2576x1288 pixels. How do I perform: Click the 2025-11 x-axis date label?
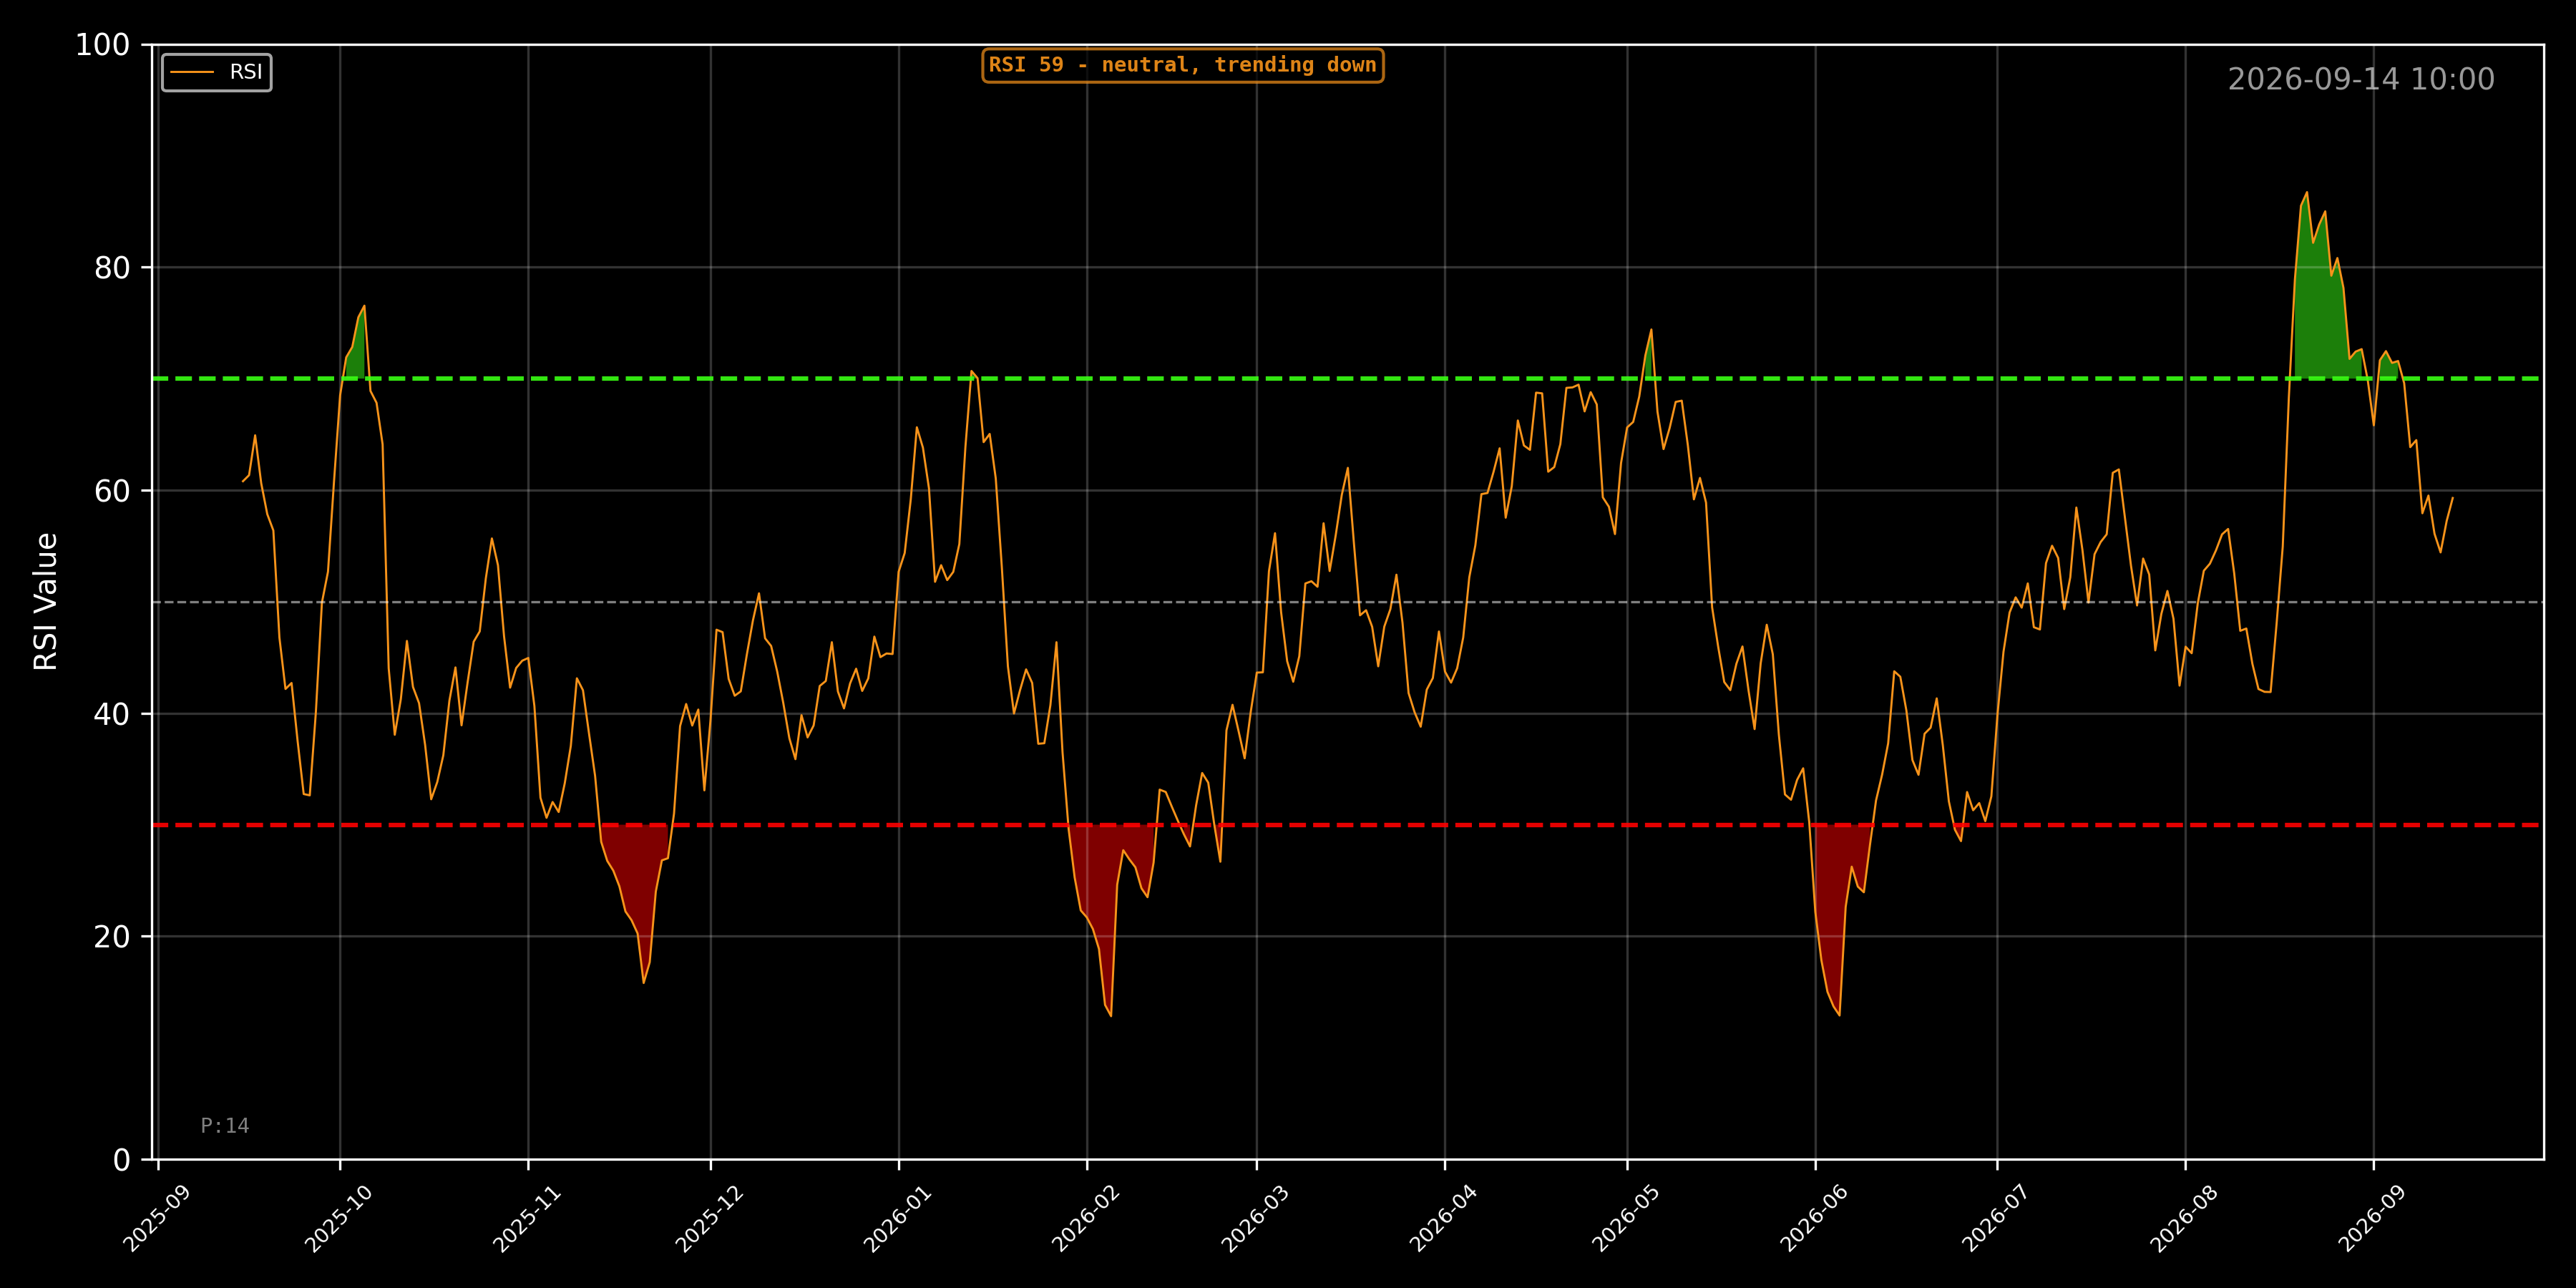527,1218
